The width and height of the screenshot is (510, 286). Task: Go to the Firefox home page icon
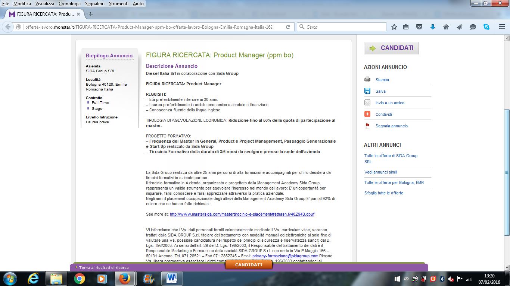(446, 27)
